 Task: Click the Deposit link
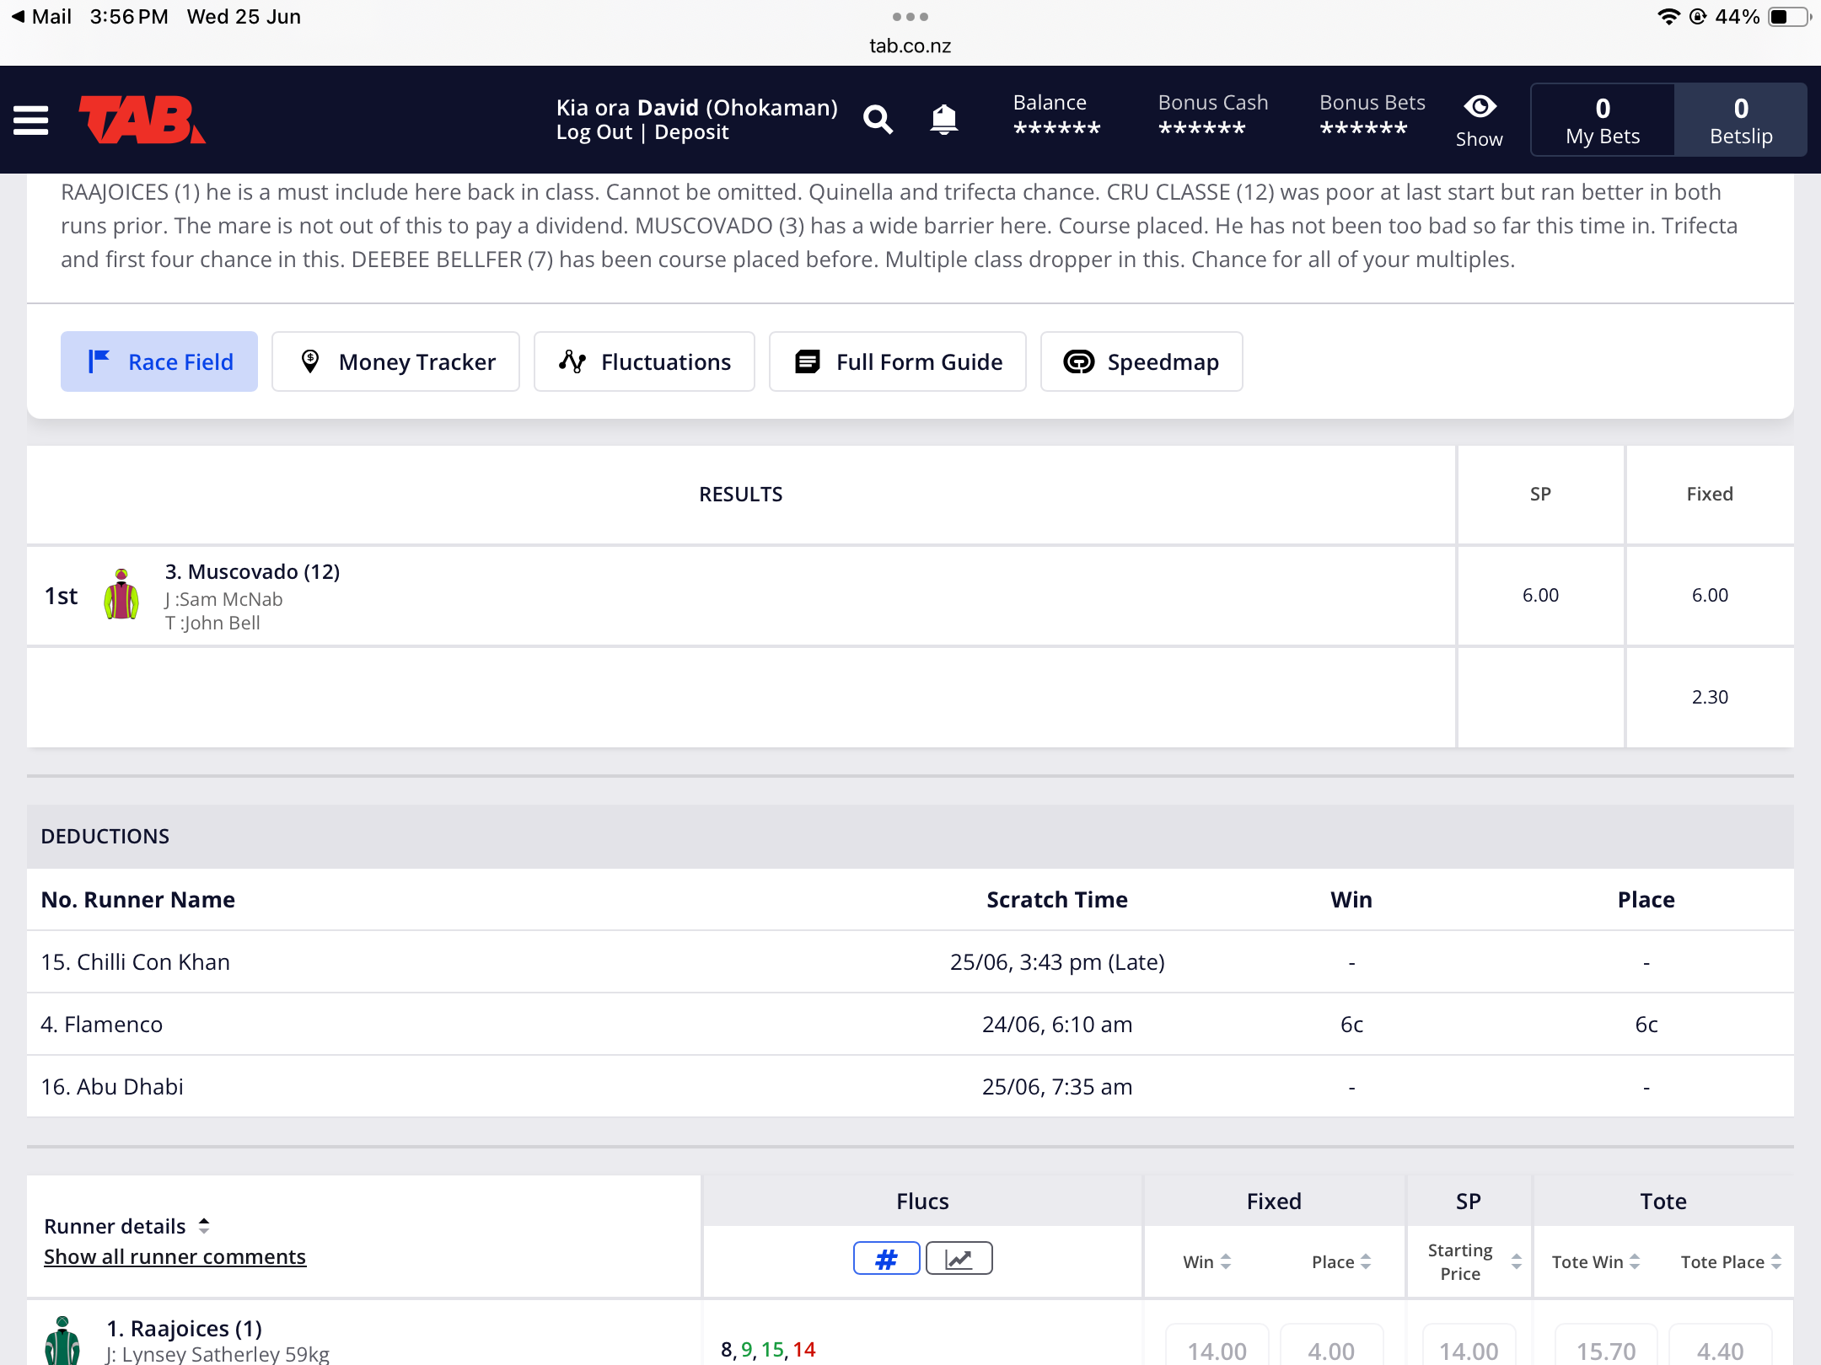[691, 132]
